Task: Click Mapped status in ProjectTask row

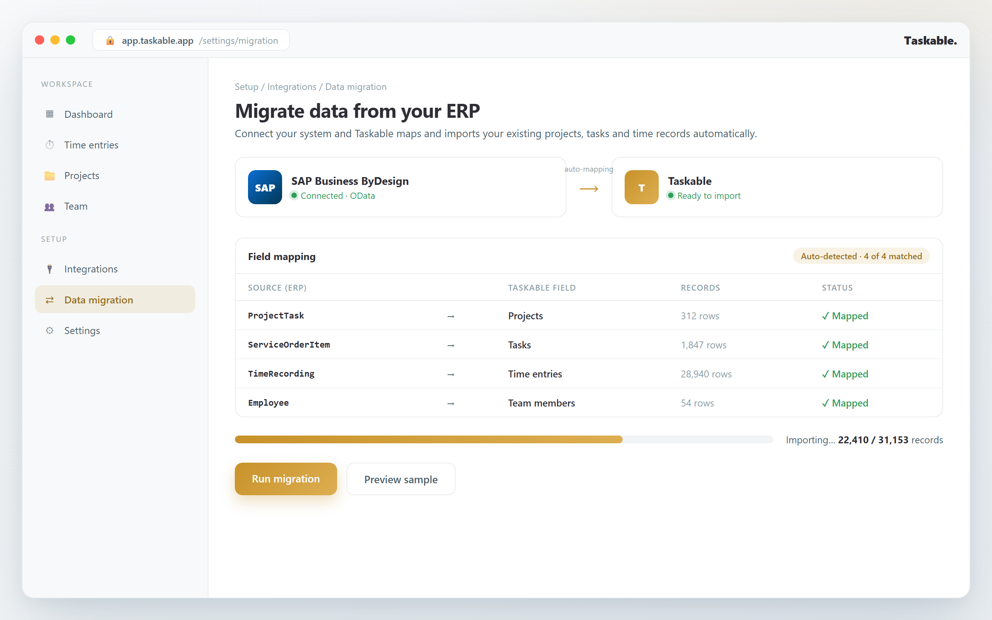Action: 845,316
